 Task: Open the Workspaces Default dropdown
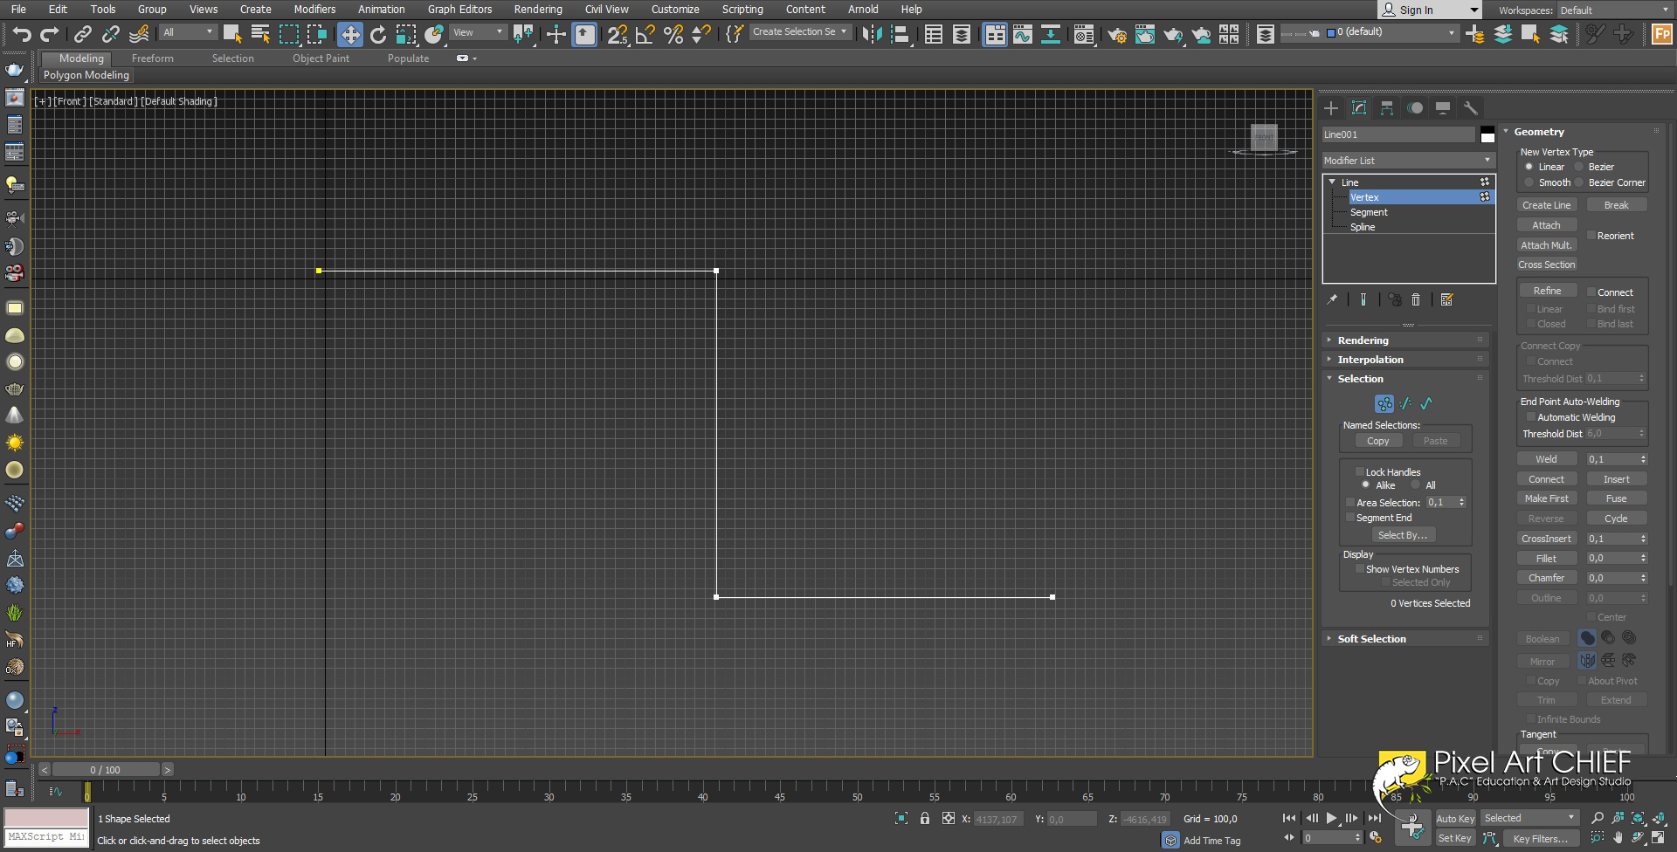tap(1614, 10)
